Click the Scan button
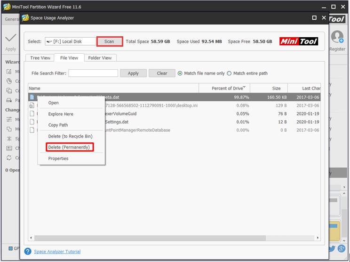The image size is (350, 262). click(x=109, y=41)
